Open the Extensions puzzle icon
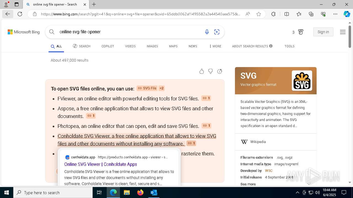Viewport: 353px width, 198px height. point(273,14)
